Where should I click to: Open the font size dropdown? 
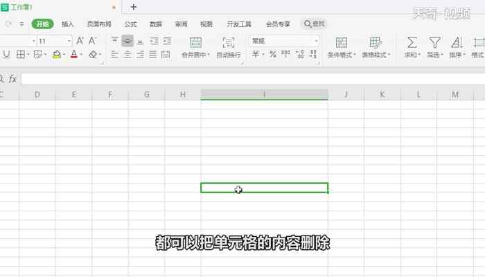69,41
